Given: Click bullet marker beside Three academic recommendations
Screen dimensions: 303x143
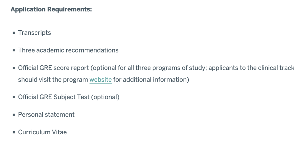Looking at the screenshot, I should [14, 51].
